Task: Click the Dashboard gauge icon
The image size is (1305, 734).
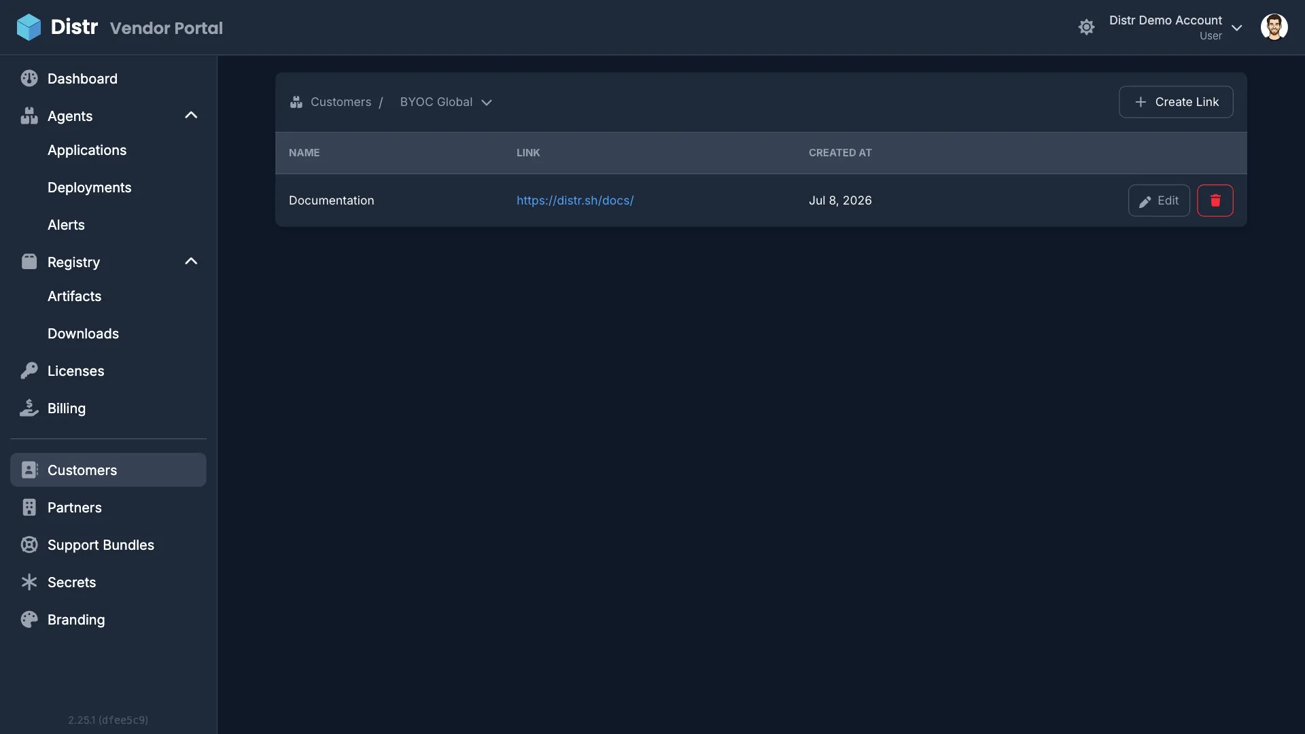Action: (29, 78)
